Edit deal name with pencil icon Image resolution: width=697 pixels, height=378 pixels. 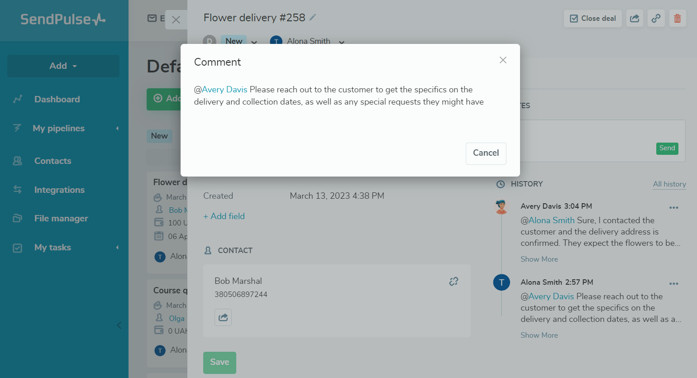312,17
